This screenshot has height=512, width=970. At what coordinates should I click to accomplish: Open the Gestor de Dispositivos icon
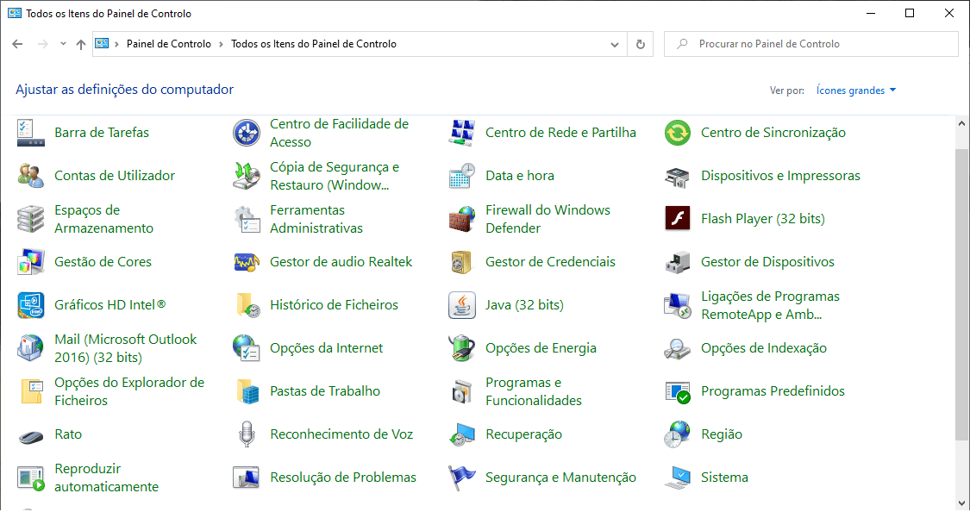pos(678,262)
